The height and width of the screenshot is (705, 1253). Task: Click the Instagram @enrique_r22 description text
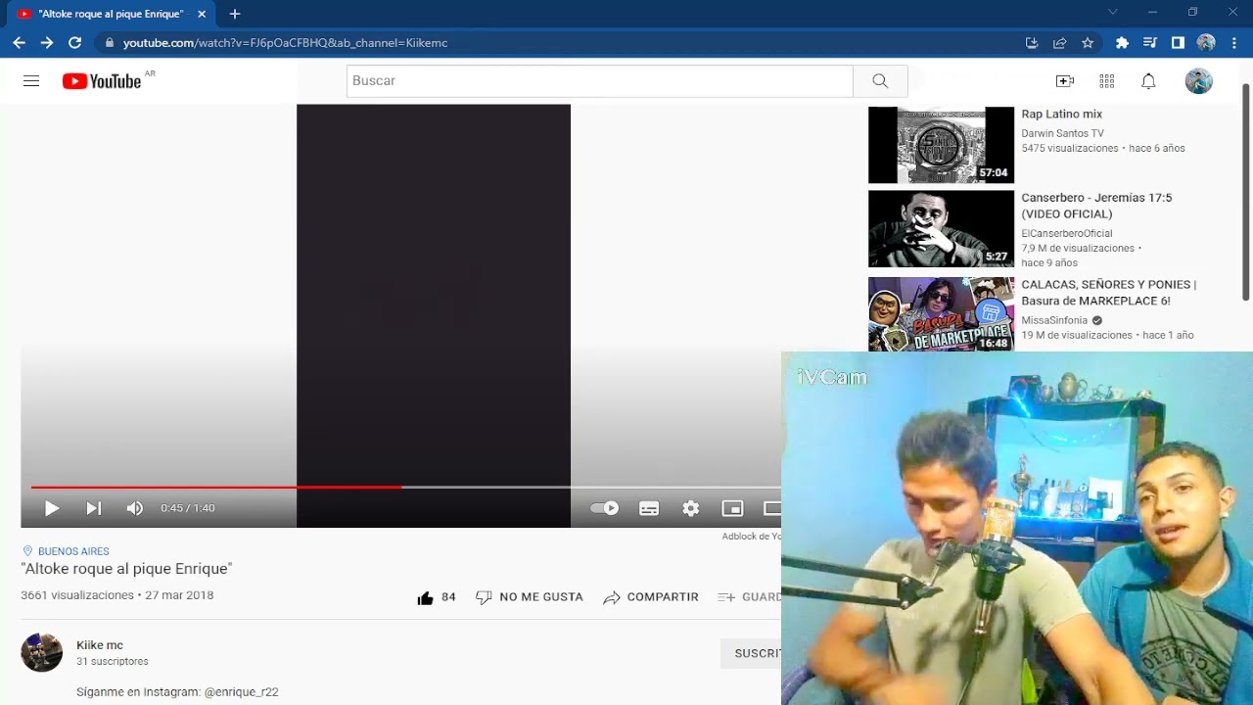(x=177, y=692)
